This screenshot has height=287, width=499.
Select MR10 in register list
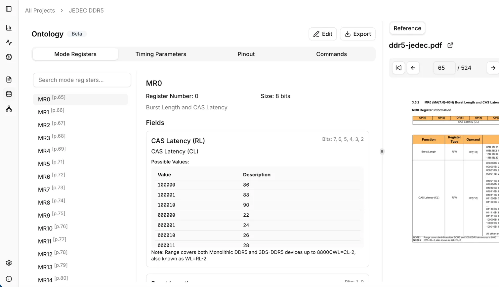coord(80,228)
